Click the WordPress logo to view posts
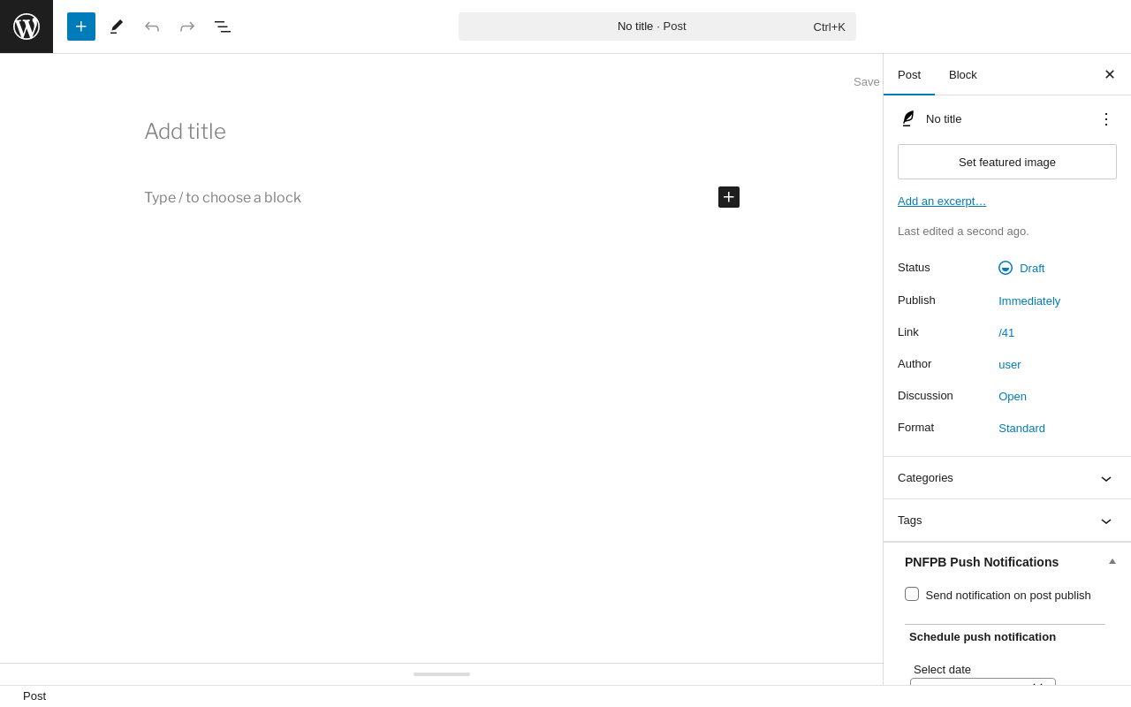Screen dimensions: 1131x707 (27, 27)
